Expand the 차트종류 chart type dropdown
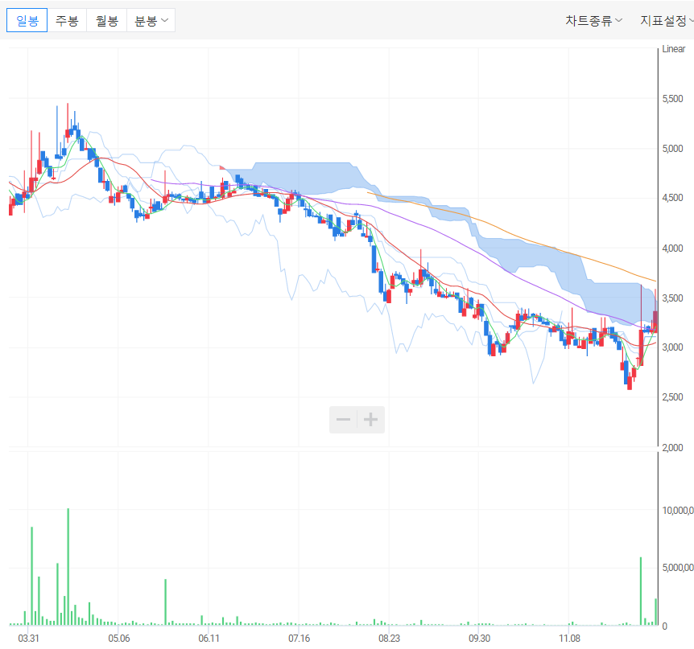The image size is (694, 649). tap(593, 20)
